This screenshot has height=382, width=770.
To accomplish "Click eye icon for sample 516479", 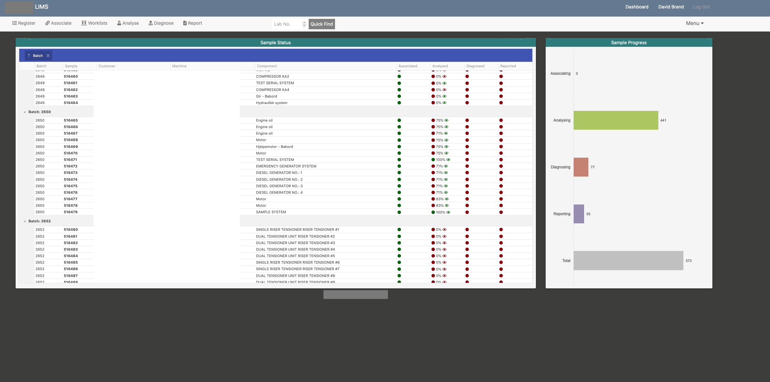I will (x=448, y=212).
